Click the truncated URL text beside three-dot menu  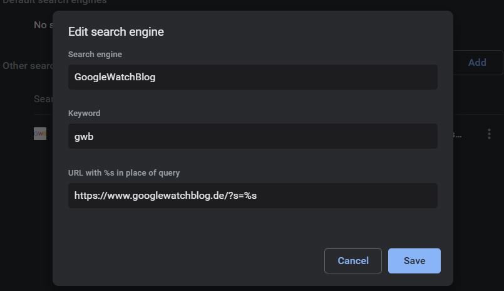point(458,134)
